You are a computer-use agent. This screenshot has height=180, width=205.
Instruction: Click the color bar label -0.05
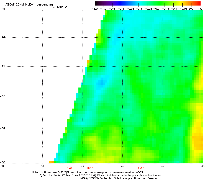click(183, 9)
